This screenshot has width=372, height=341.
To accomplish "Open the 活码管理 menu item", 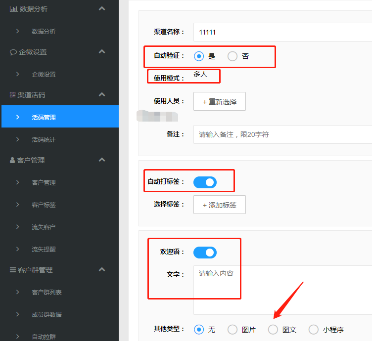I will click(44, 117).
